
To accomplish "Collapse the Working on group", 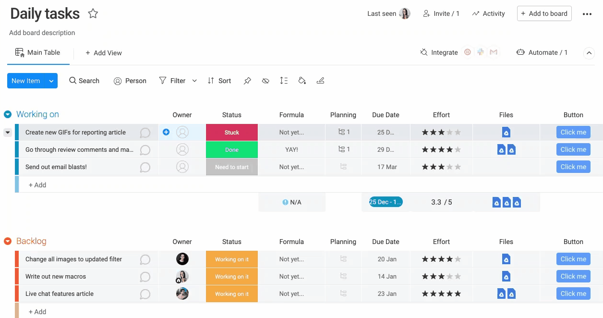I will [x=8, y=114].
